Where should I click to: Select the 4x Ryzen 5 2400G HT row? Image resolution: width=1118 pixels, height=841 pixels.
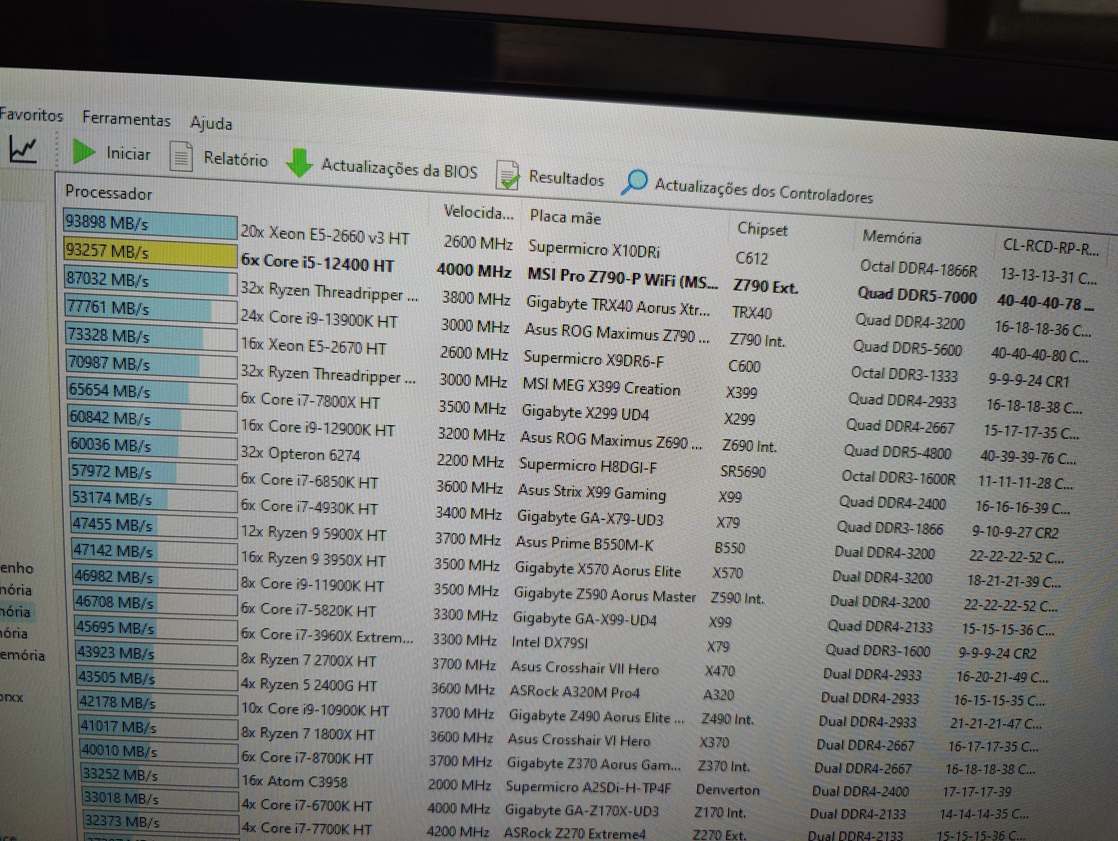coord(309,685)
